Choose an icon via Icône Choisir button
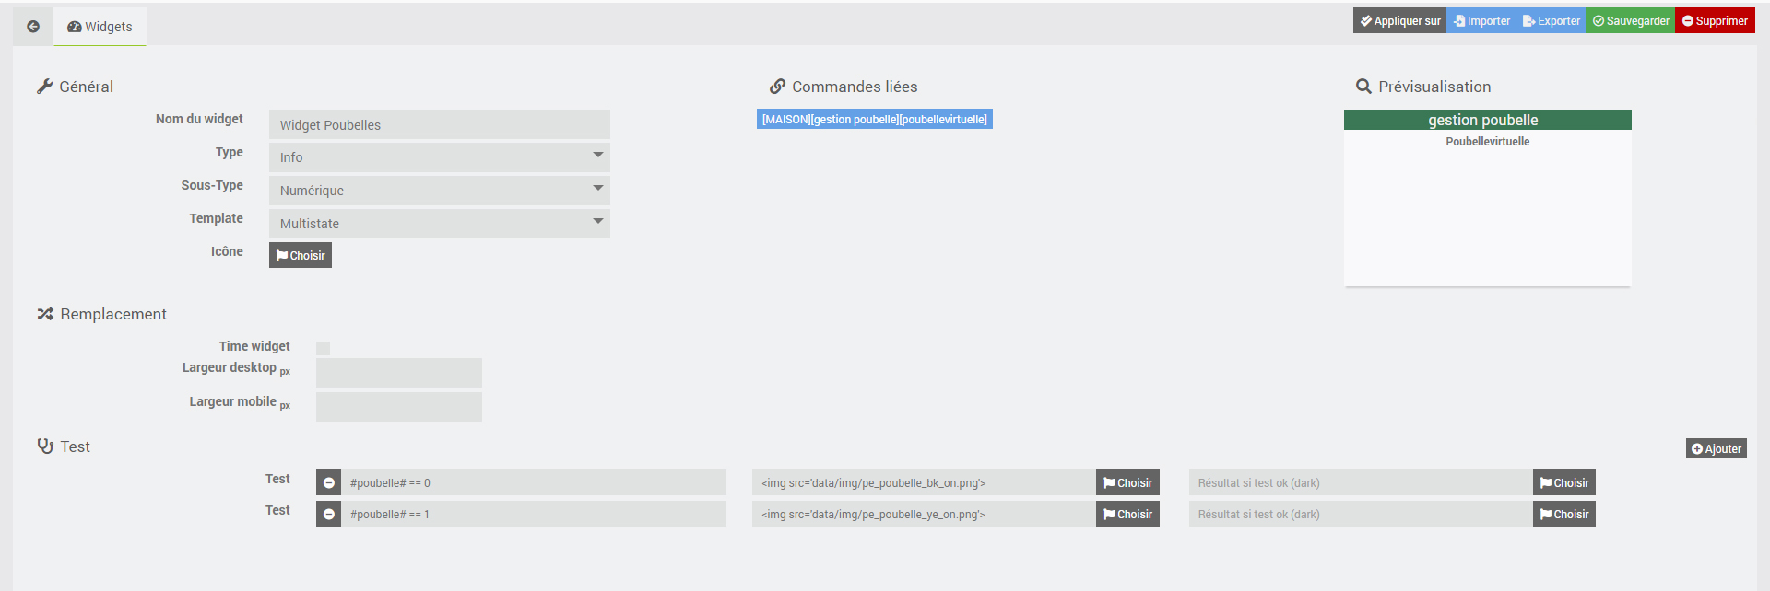 pos(301,255)
